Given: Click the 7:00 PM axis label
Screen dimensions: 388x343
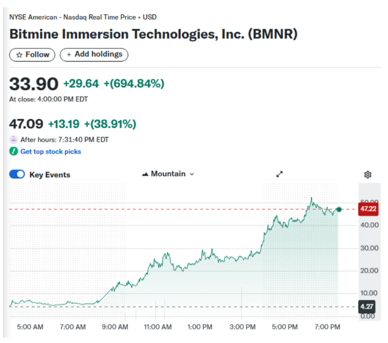Looking at the screenshot, I should tap(327, 327).
